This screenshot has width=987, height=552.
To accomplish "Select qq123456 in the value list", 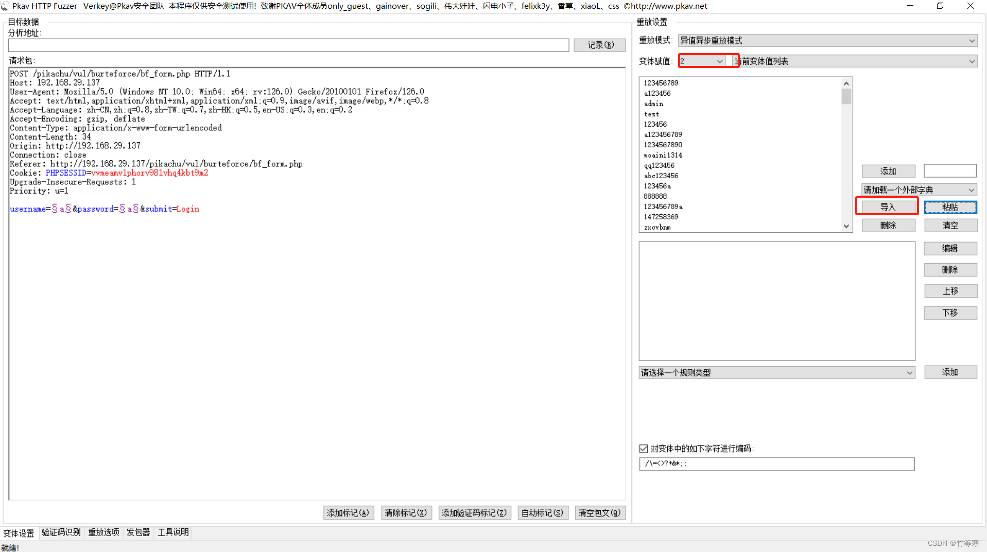I will coord(659,165).
